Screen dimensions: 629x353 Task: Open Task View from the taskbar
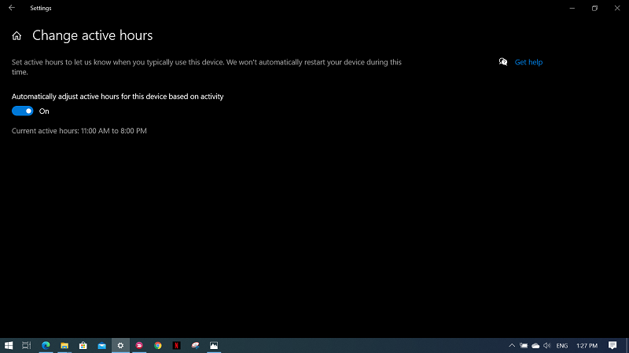27,345
